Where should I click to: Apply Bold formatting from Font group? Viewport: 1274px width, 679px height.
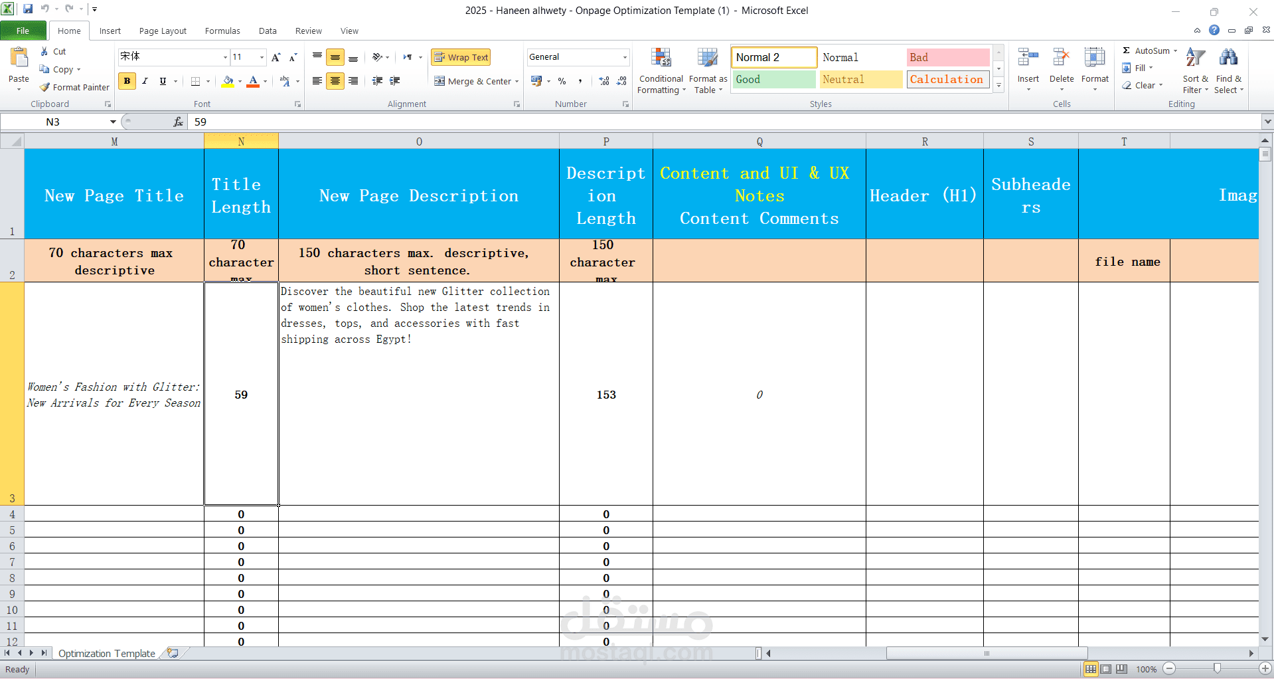[x=127, y=81]
